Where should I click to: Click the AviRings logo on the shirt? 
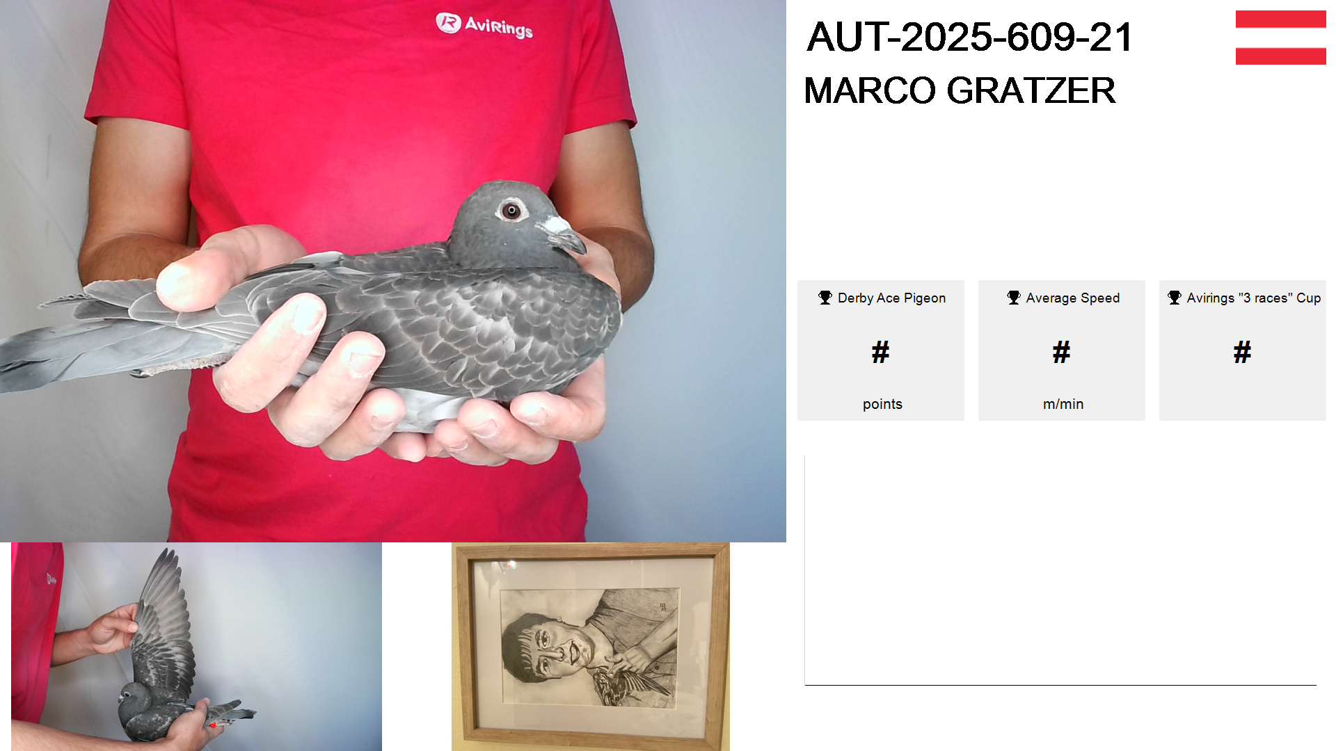tap(484, 25)
